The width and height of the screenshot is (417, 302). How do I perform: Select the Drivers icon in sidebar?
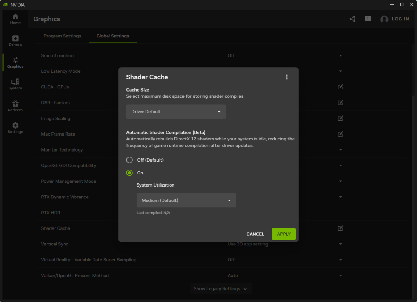tap(15, 40)
